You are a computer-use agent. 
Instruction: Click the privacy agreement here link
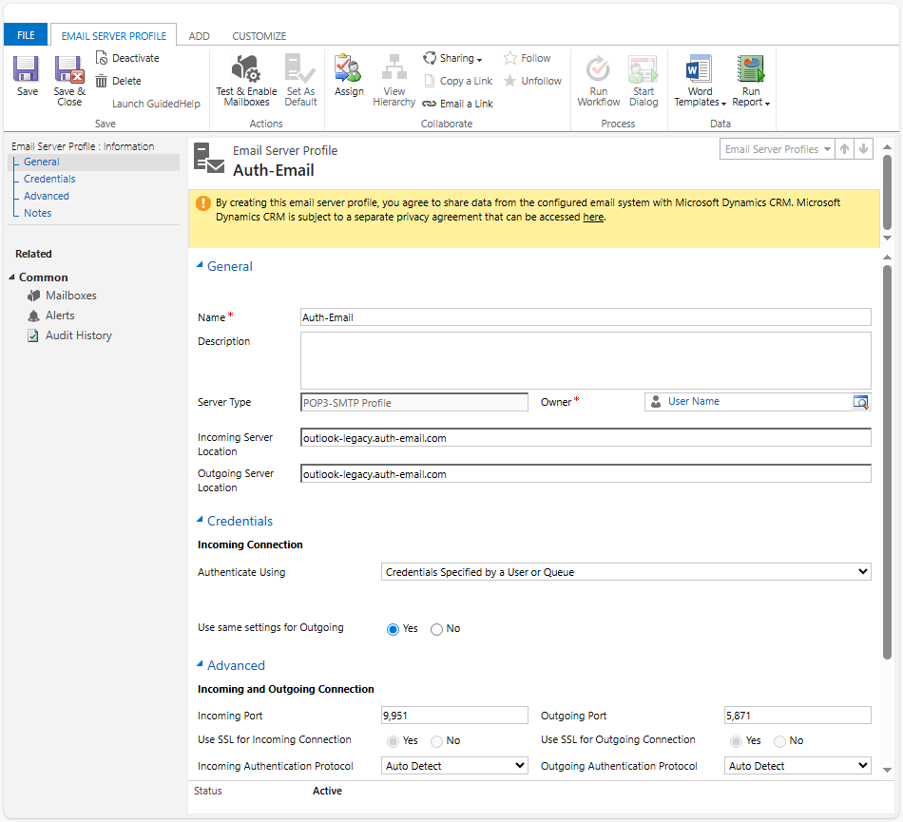(x=593, y=216)
